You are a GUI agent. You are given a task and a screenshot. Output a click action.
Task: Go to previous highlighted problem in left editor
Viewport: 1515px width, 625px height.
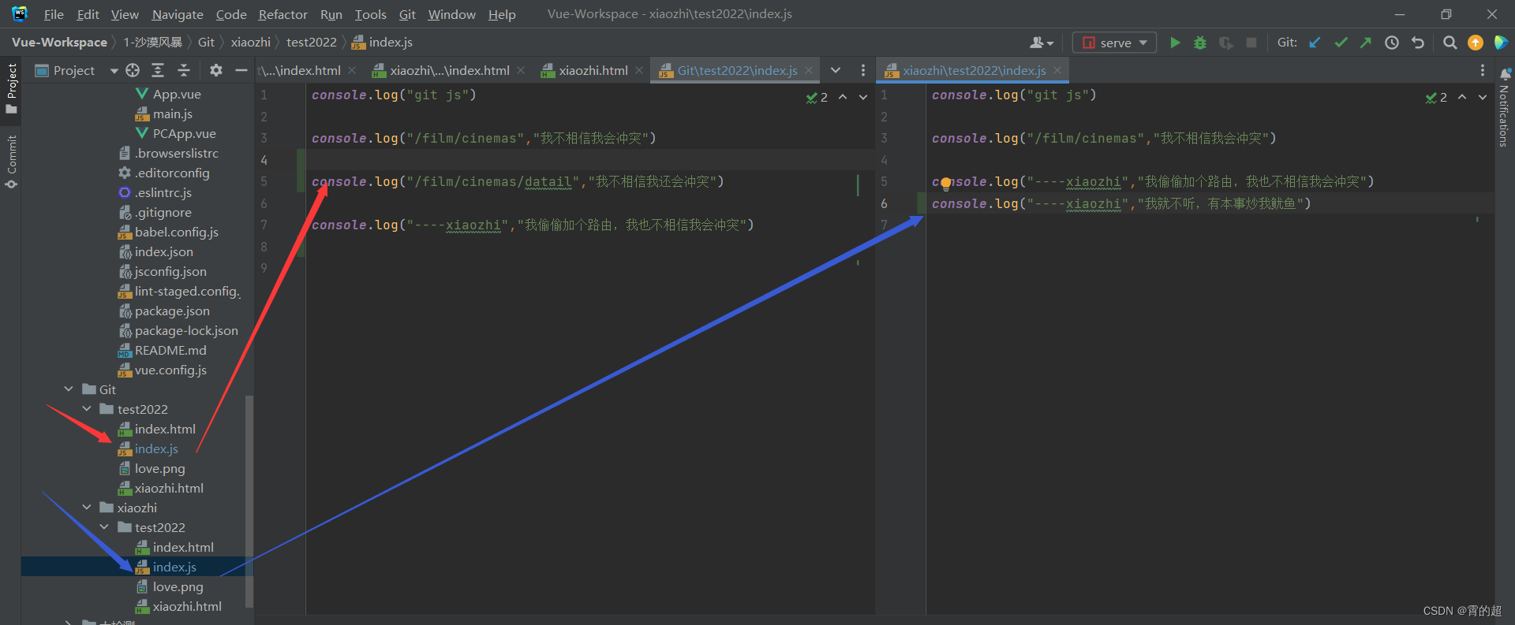point(843,97)
